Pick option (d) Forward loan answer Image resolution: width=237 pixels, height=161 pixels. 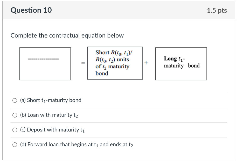pos(15,145)
